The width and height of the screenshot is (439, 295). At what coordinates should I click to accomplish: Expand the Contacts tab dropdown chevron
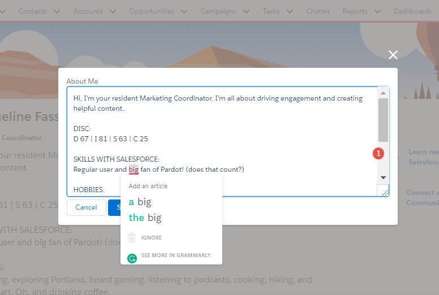[57, 11]
